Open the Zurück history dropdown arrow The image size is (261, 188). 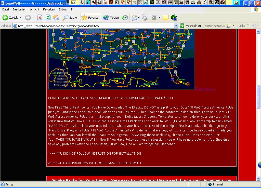pyautogui.click(x=20, y=18)
